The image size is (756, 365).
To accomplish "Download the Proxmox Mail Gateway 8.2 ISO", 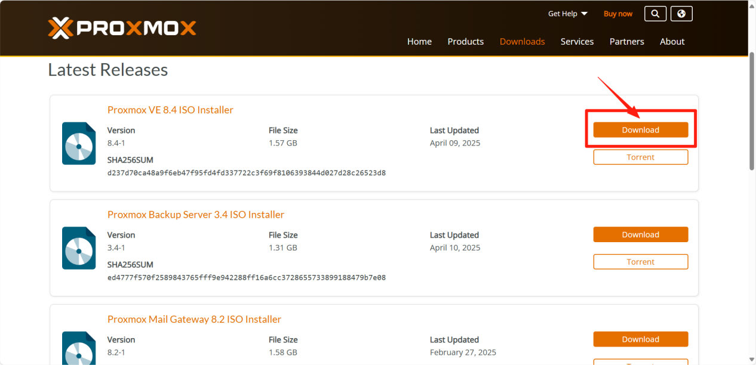I will tap(641, 339).
